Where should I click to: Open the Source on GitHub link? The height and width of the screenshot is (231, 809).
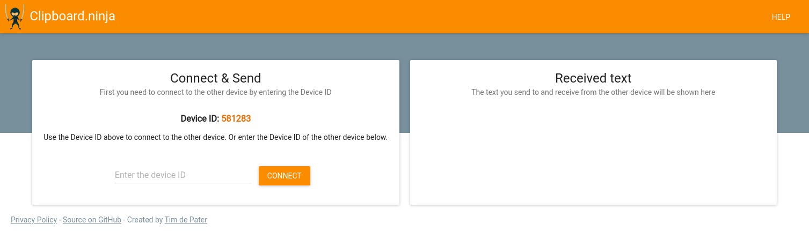92,220
